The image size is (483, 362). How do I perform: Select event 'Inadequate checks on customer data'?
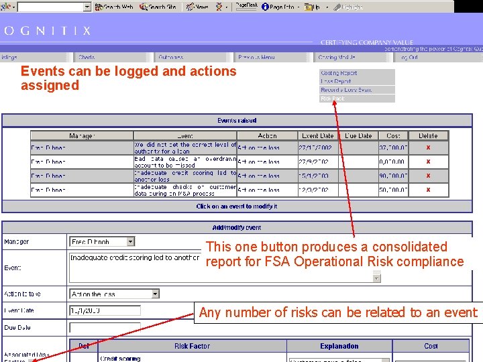(185, 190)
